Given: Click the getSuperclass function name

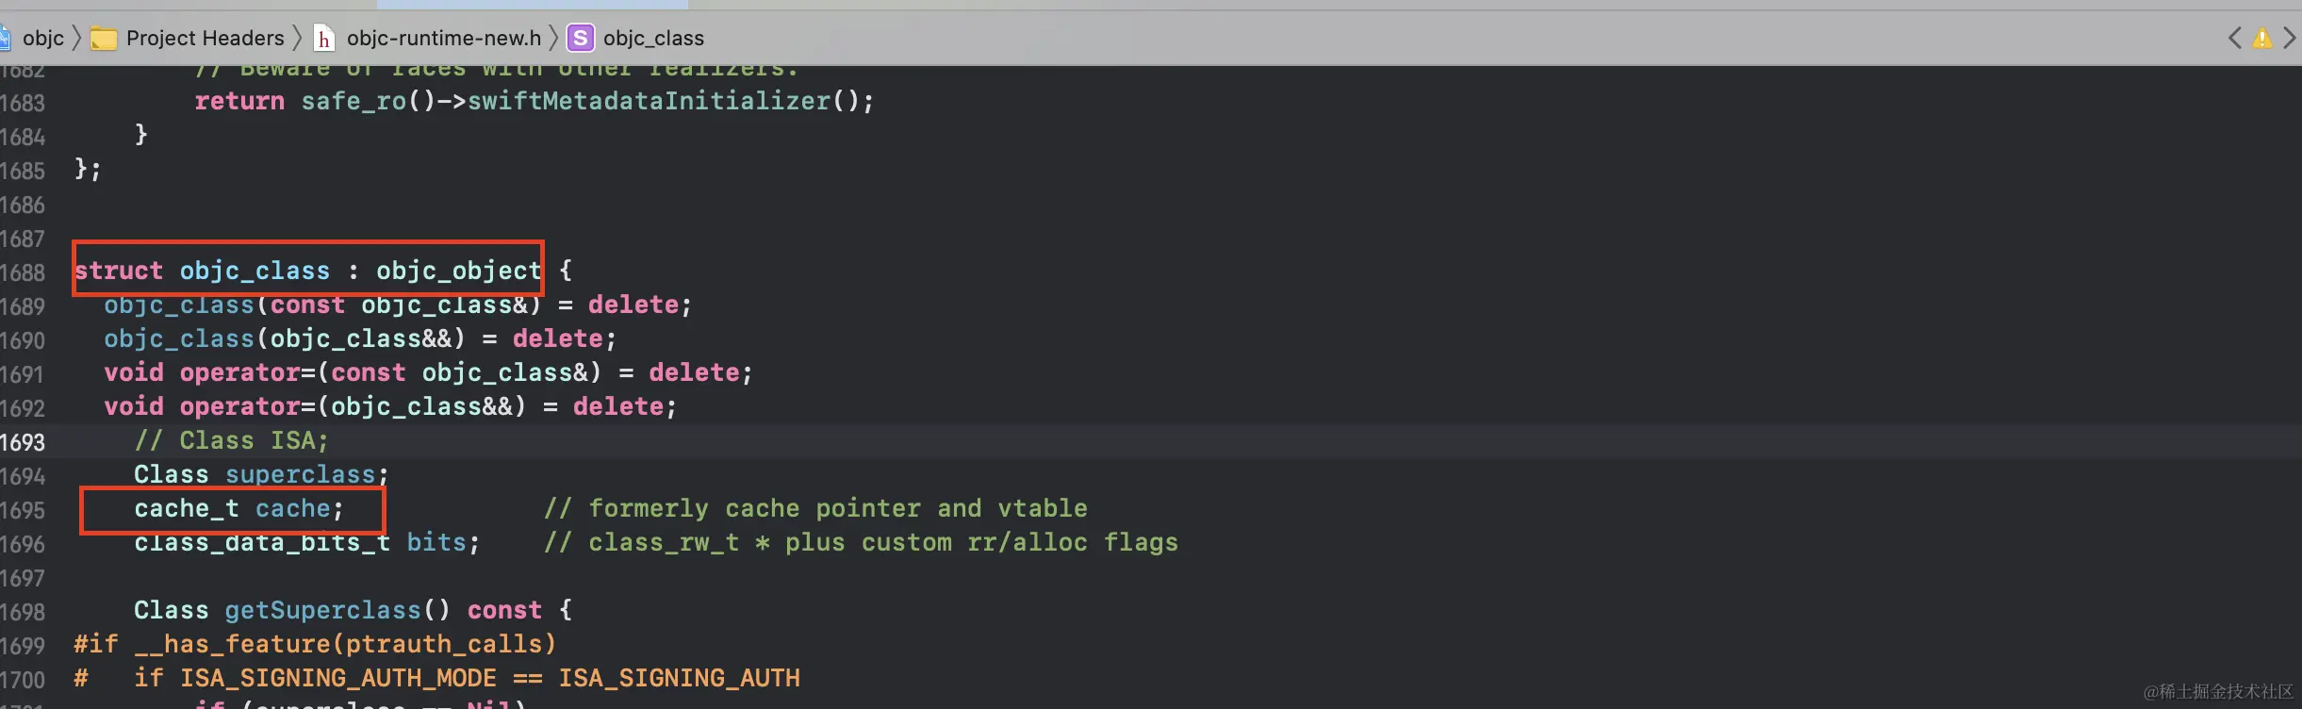Looking at the screenshot, I should click(x=322, y=611).
